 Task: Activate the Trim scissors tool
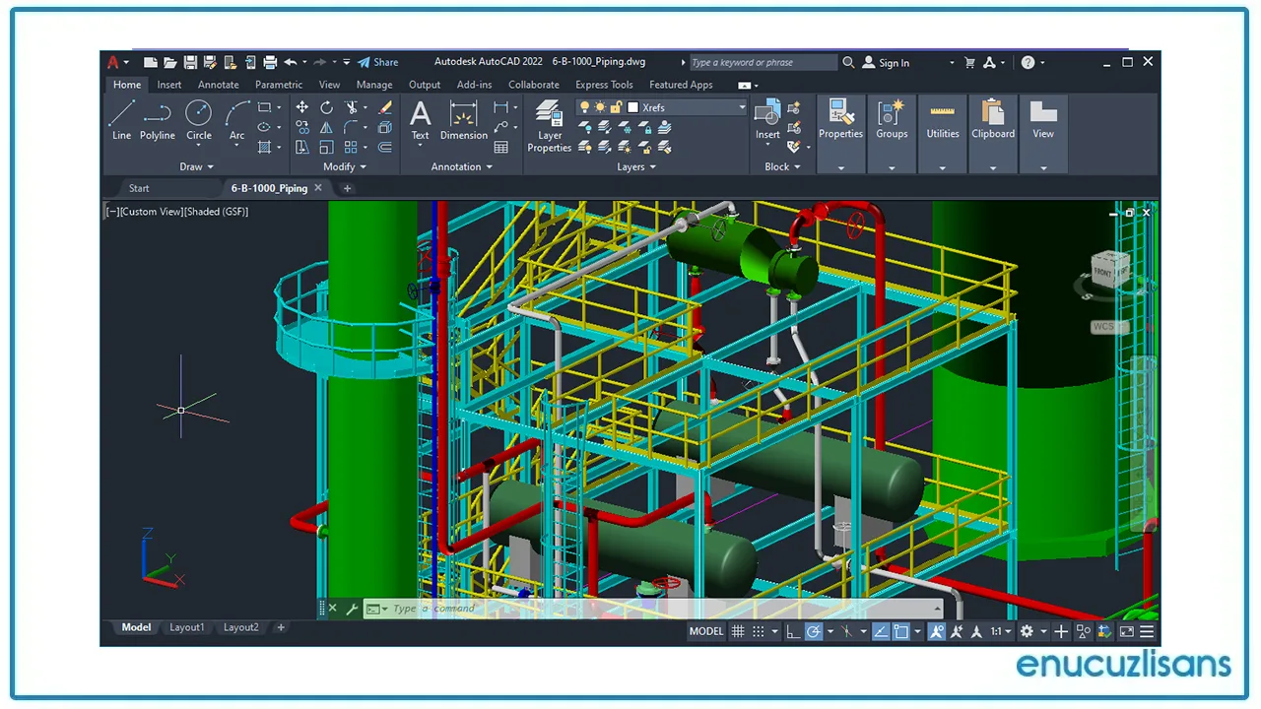point(351,107)
